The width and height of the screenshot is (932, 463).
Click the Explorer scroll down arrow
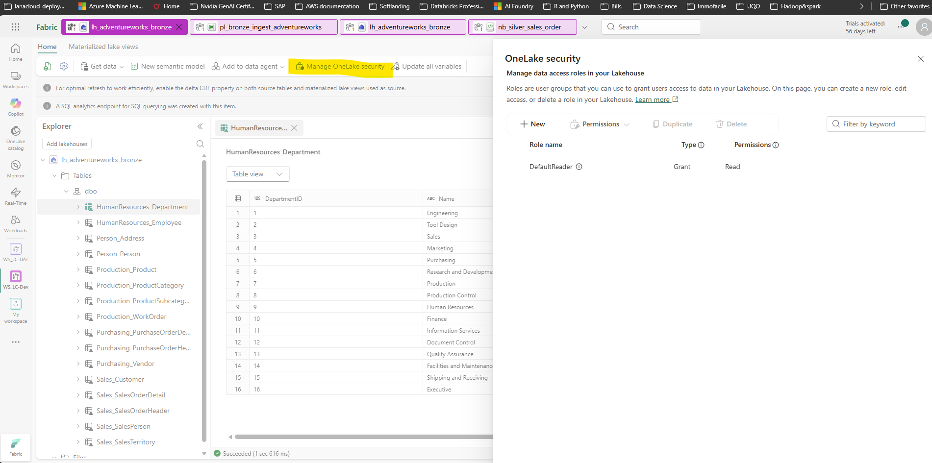pos(204,454)
